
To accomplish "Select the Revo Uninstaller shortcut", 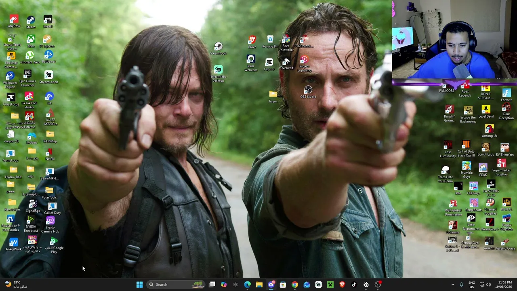I will point(286,44).
